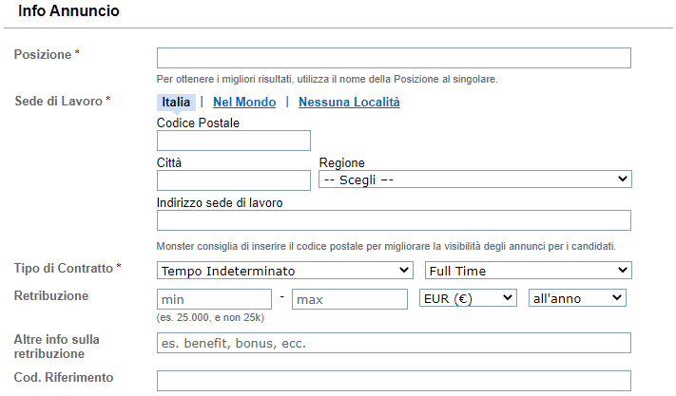Click the Tipo di Contratto label
The width and height of the screenshot is (676, 396).
pyautogui.click(x=64, y=268)
